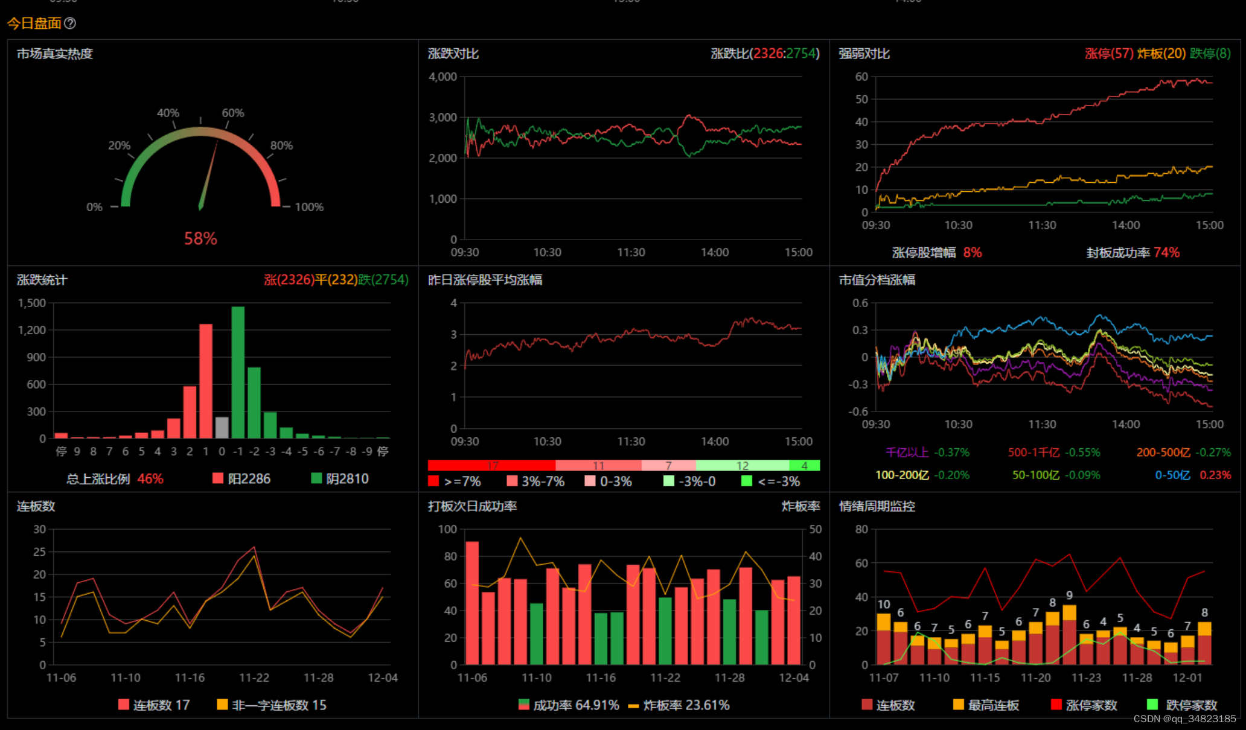Click the 跌停家数 green legend swatch

[1152, 705]
